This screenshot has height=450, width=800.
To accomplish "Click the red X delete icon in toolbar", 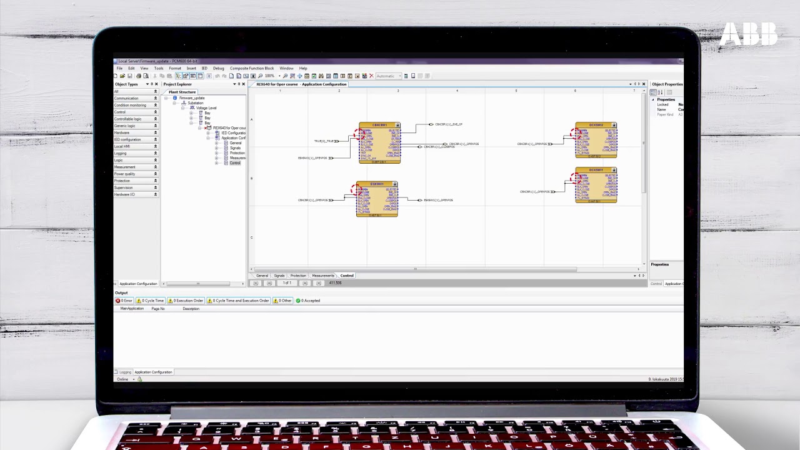I will 371,76.
